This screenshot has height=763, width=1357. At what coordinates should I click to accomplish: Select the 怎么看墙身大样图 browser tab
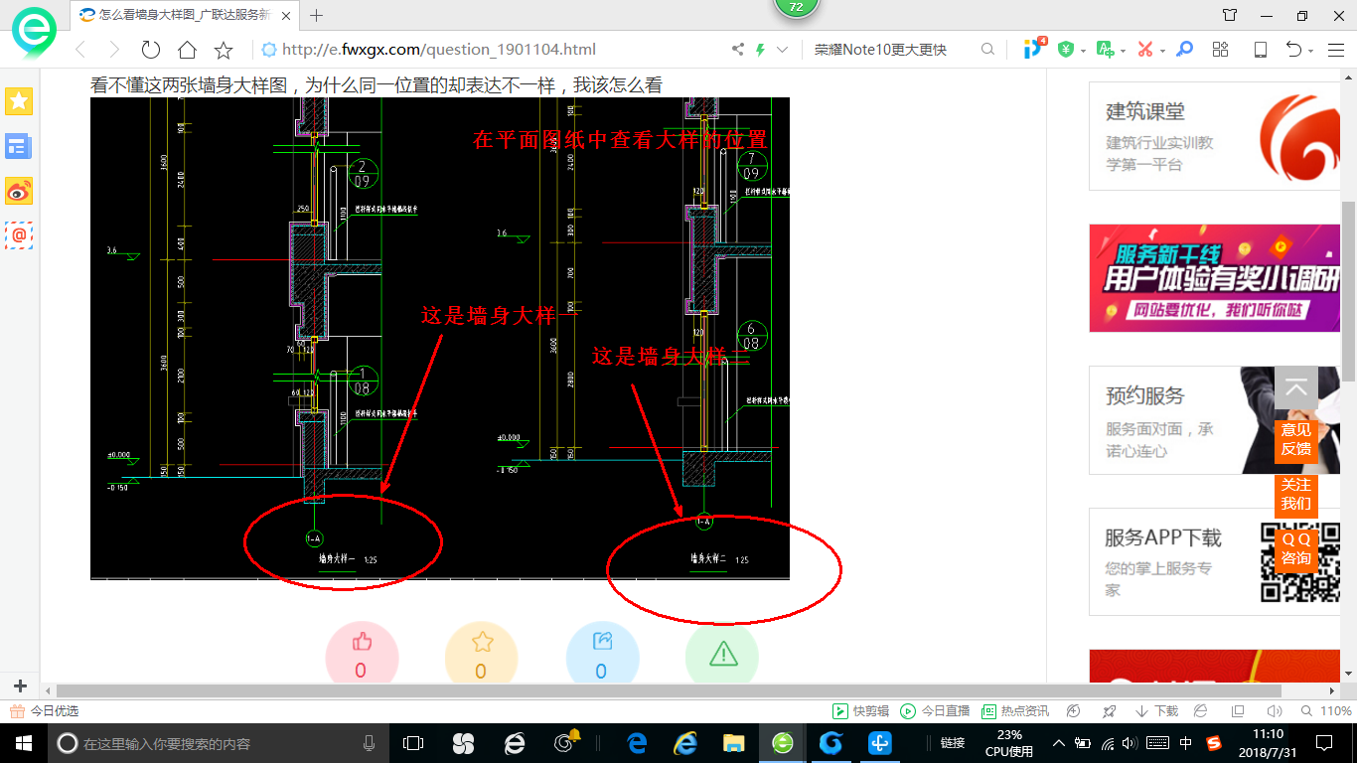pos(185,15)
